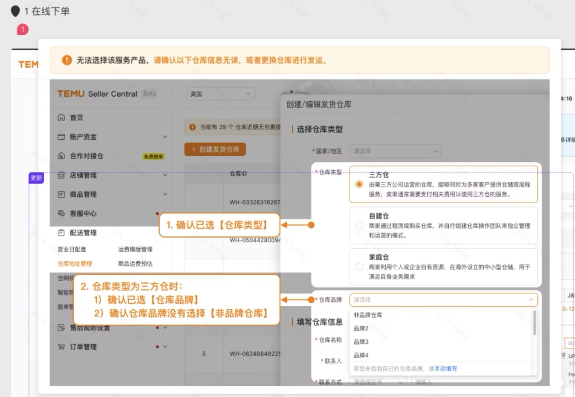Select the 三方仓 radio button
Viewport: 575px width, 397px height.
click(359, 185)
